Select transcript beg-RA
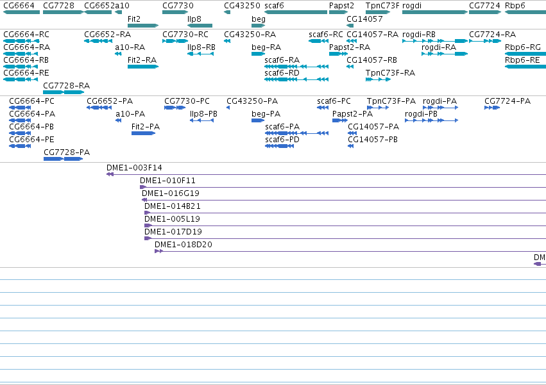The width and height of the screenshot is (546, 385). point(266,47)
